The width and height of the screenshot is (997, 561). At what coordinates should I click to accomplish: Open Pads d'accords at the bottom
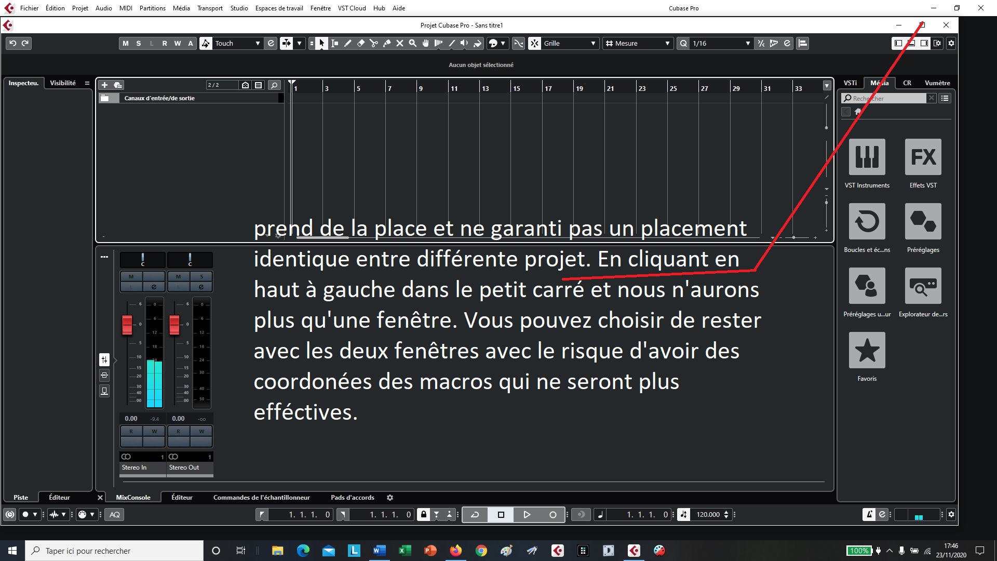coord(353,497)
